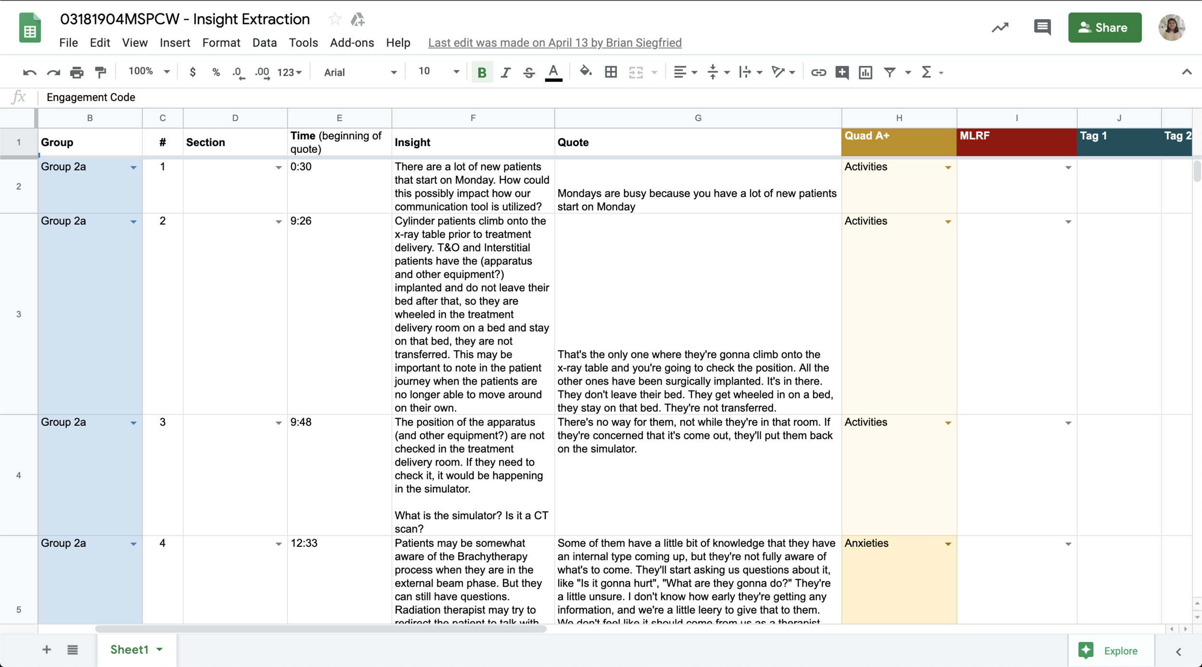
Task: Click the Undo icon
Action: pyautogui.click(x=29, y=73)
